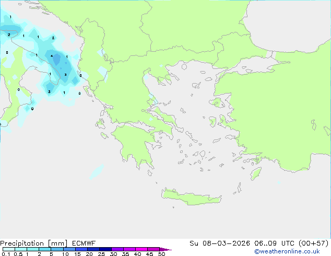Click the 2 mm legend color swatch

[x=45, y=249]
